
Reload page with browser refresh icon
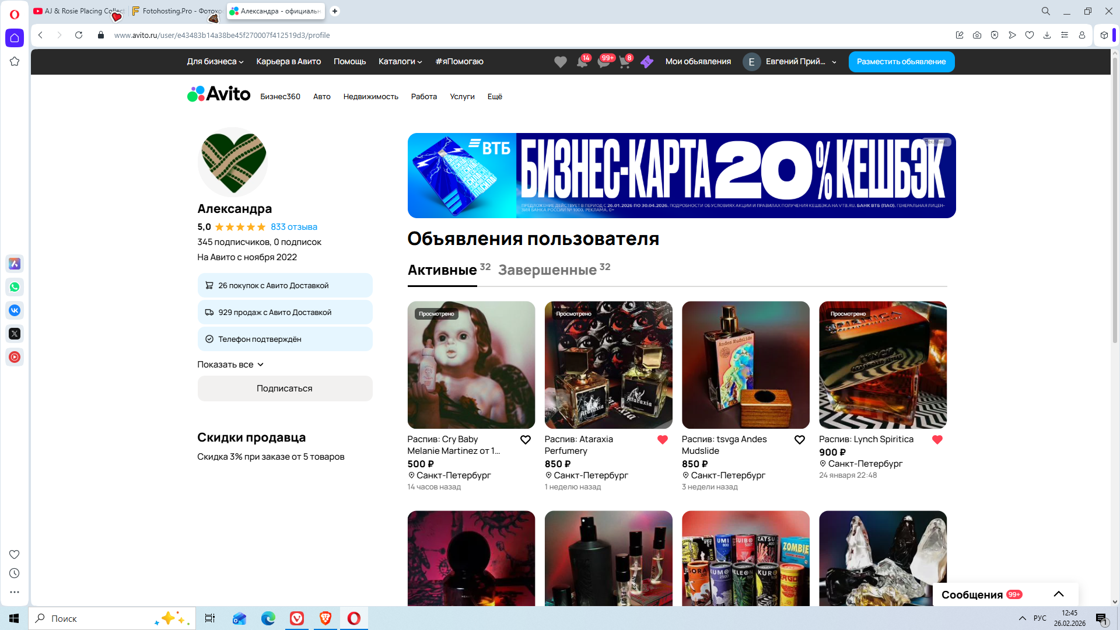pyautogui.click(x=79, y=35)
